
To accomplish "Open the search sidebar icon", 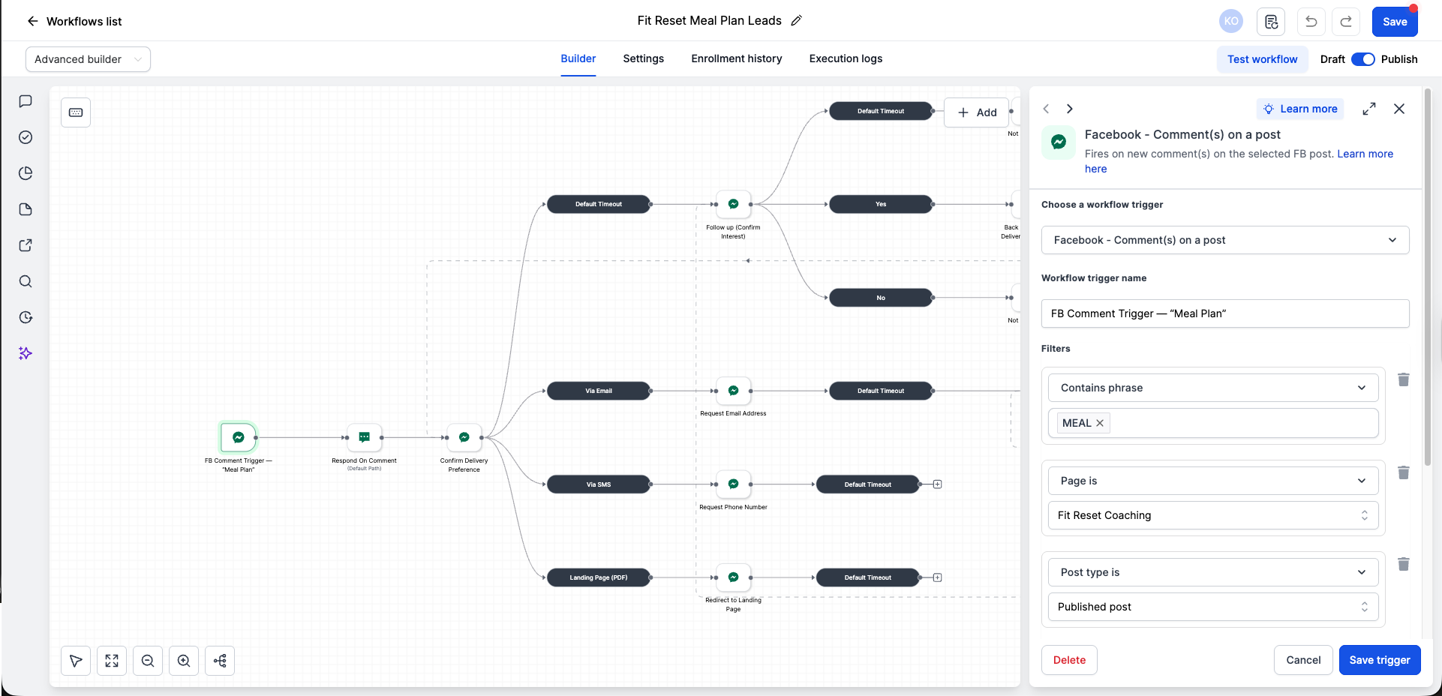I will [26, 281].
